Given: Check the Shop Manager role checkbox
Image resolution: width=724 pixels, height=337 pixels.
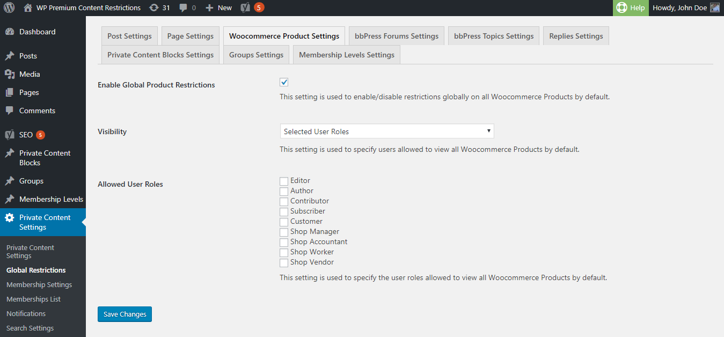Looking at the screenshot, I should (x=284, y=232).
